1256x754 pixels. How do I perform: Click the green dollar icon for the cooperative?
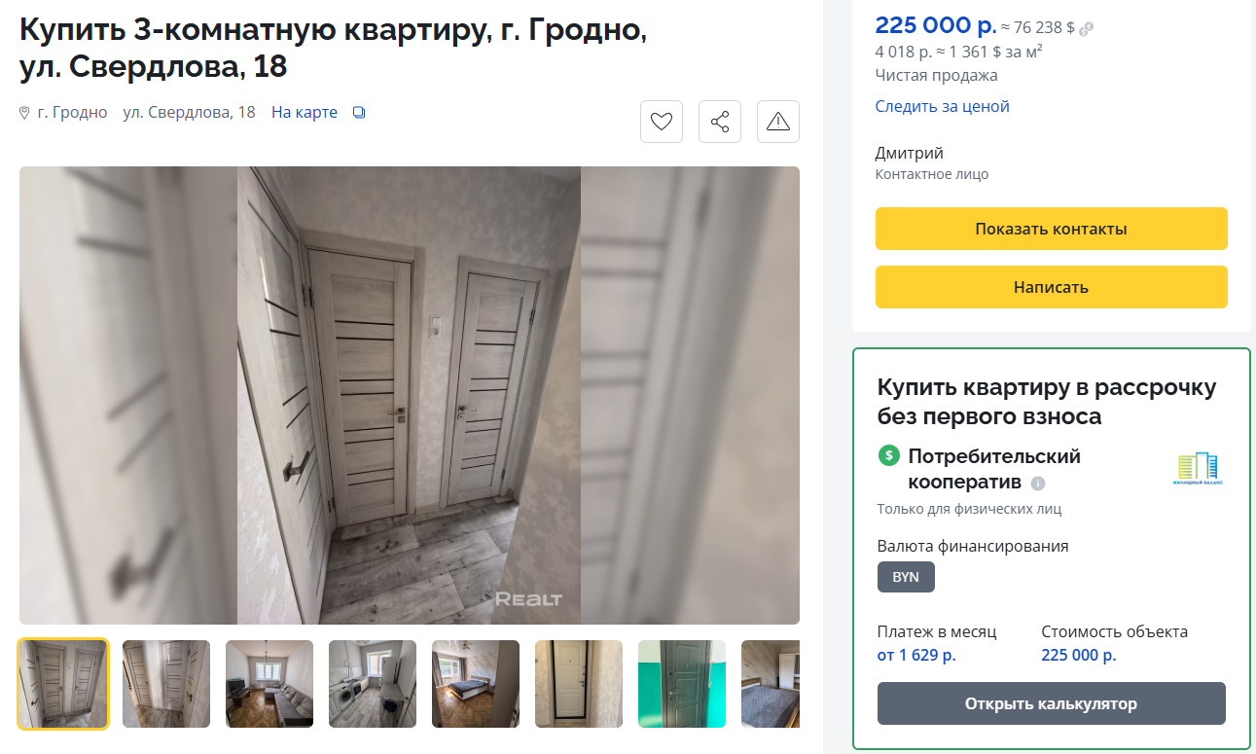pyautogui.click(x=888, y=455)
